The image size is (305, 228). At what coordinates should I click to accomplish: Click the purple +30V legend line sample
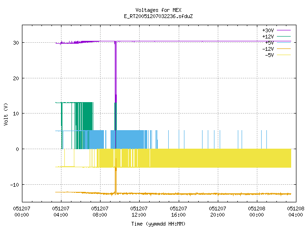284,30
